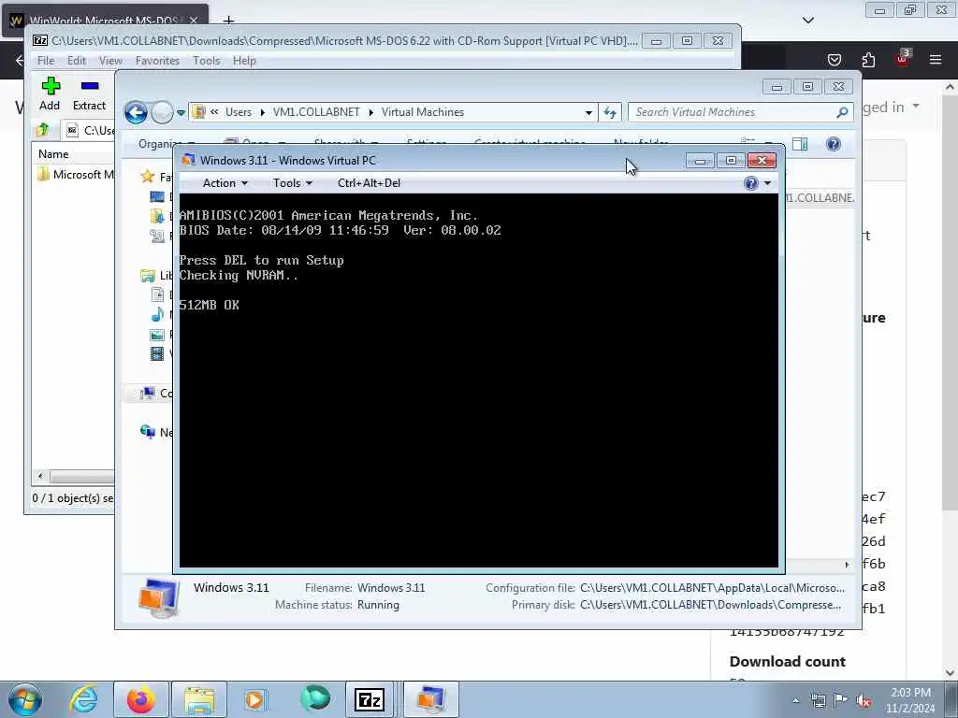Viewport: 958px width, 718px height.
Task: Select Videos library icon in navigation pane
Action: point(157,353)
